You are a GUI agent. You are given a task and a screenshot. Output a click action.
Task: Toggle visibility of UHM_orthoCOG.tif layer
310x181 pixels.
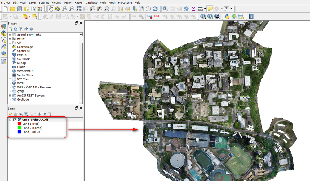click(x=15, y=120)
